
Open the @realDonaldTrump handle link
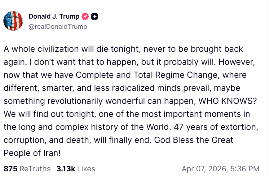58,27
